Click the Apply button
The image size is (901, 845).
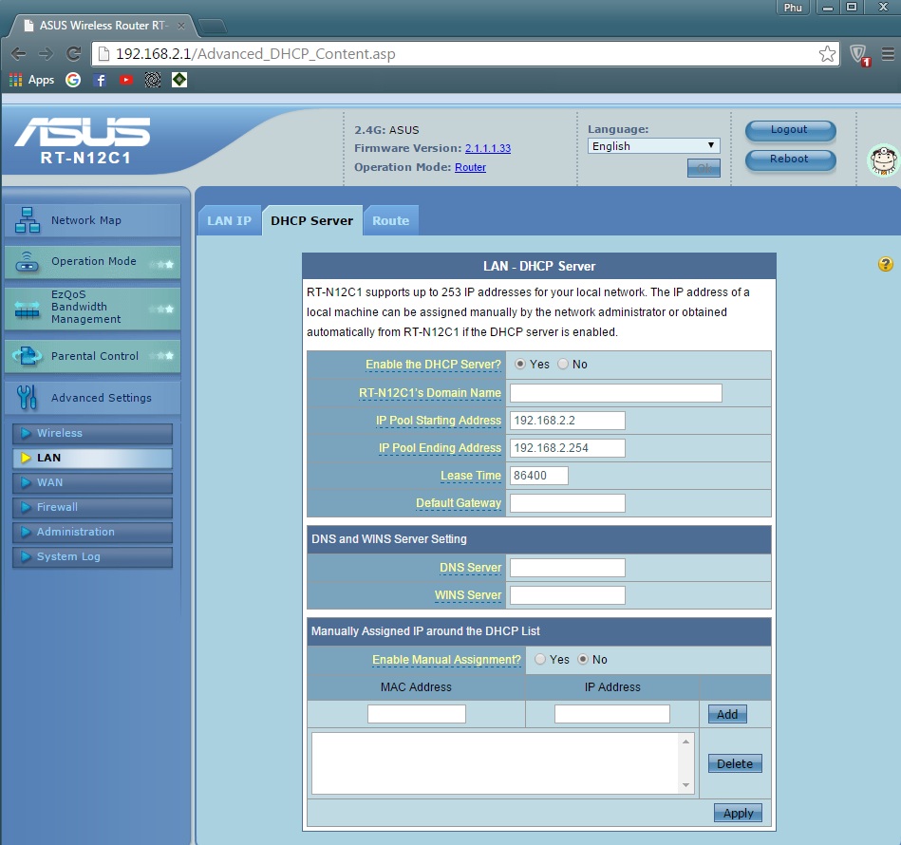click(738, 813)
